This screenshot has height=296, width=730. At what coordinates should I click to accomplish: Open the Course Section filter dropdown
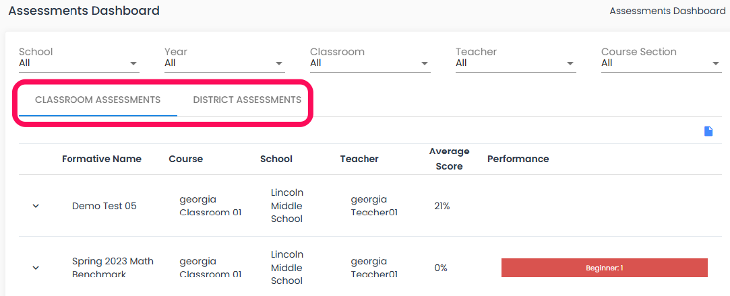pos(661,63)
